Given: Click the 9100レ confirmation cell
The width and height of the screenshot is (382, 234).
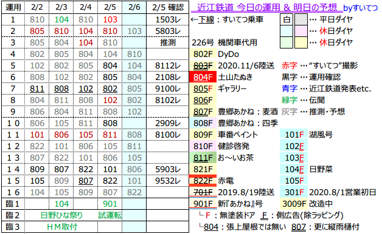Looking at the screenshot, I should click(x=168, y=89).
